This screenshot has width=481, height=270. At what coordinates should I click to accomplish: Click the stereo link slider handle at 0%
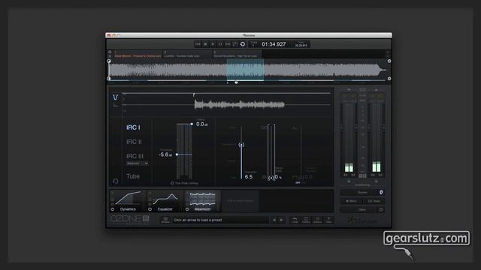271,178
